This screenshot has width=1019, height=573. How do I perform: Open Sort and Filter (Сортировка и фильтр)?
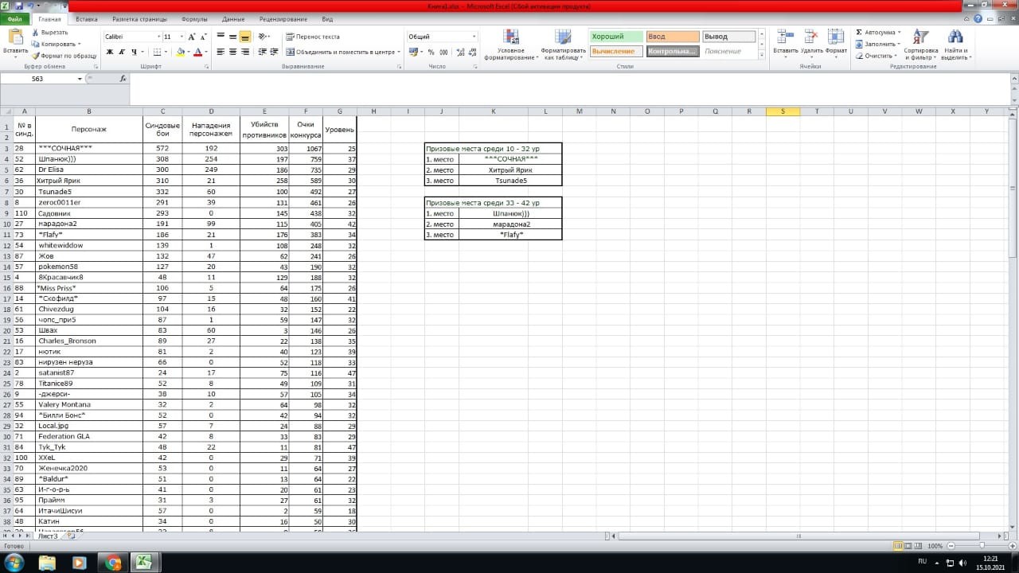[920, 44]
